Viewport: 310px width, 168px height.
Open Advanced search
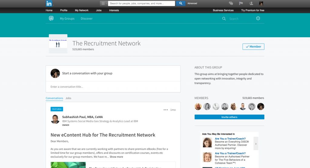coord(192,3)
